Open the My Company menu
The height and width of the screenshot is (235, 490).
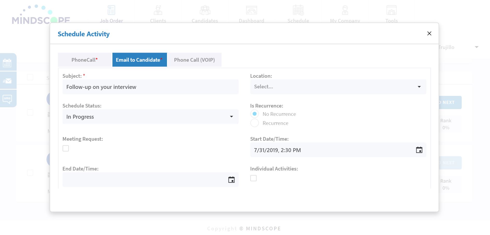pos(345,14)
